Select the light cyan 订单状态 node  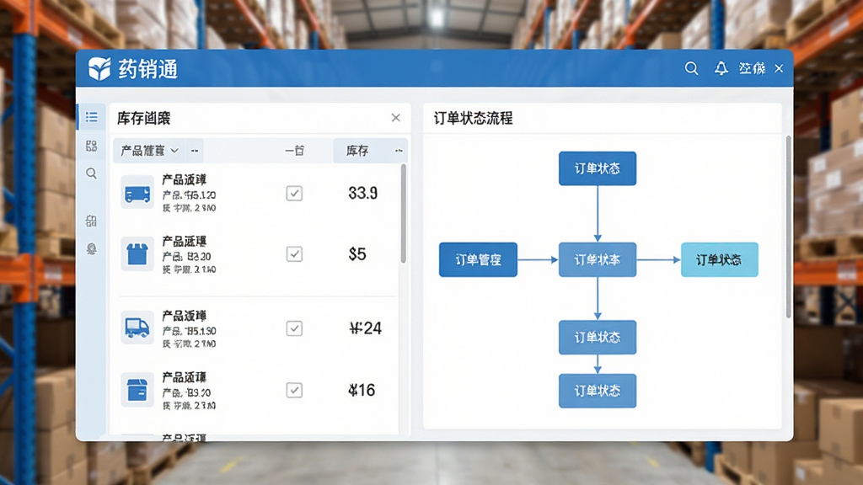tap(720, 259)
